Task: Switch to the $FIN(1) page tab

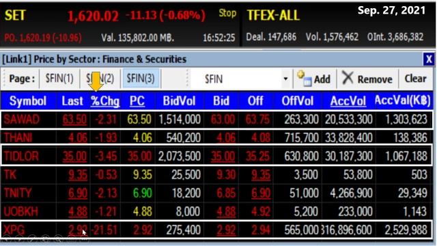Action: 59,79
